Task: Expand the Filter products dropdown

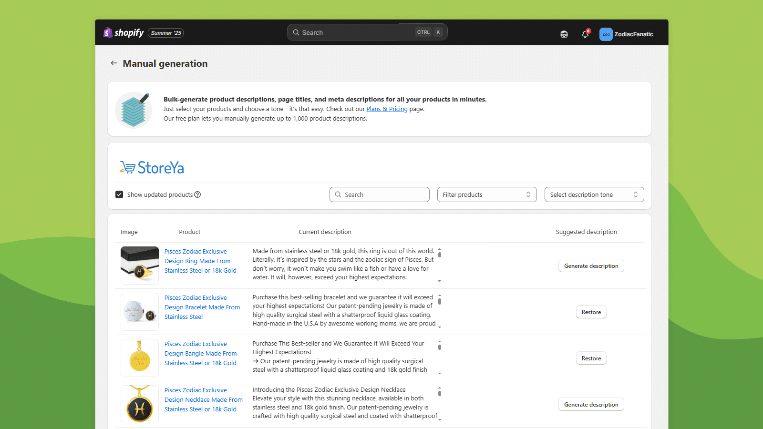Action: (486, 194)
